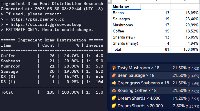The height and width of the screenshot is (111, 200).
Task: Select the Beans label cell
Action: point(126,13)
